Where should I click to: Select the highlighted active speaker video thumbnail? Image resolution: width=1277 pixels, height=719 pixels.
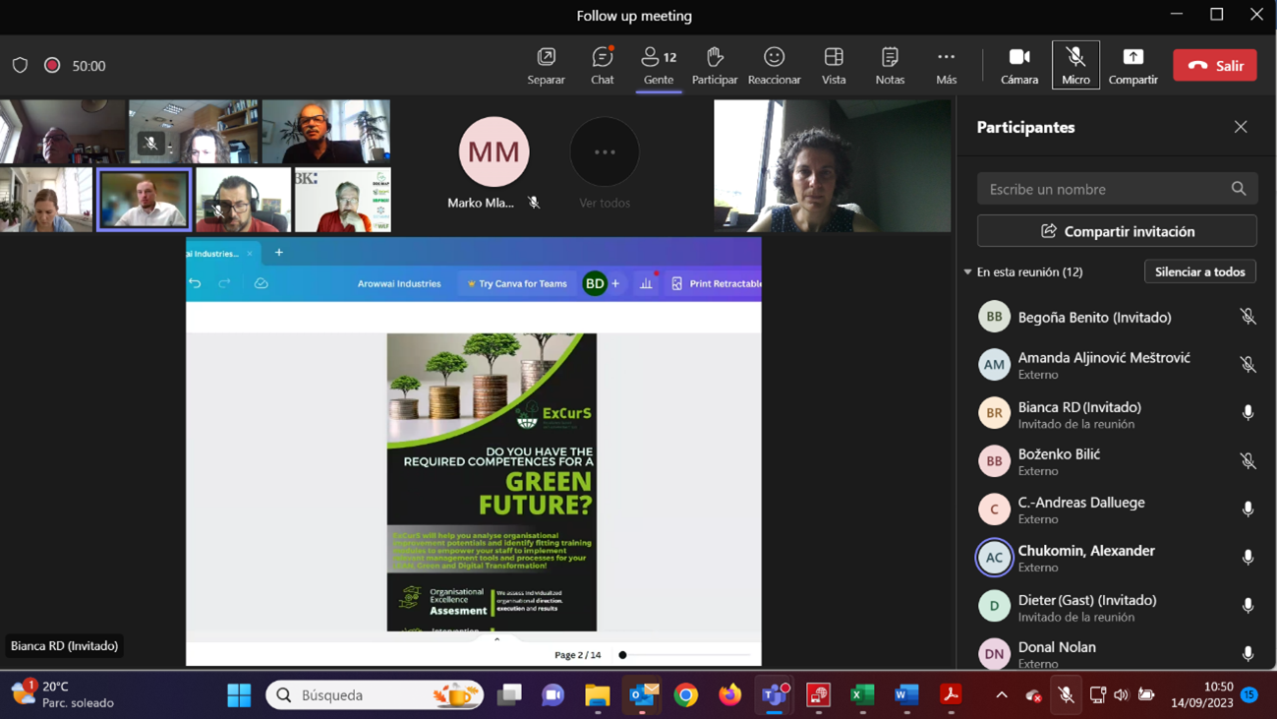click(x=144, y=200)
